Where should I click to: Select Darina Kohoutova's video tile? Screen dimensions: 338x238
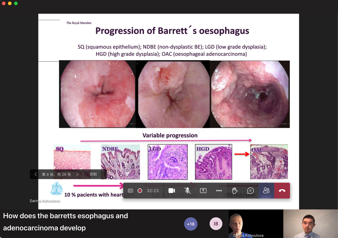click(256, 224)
